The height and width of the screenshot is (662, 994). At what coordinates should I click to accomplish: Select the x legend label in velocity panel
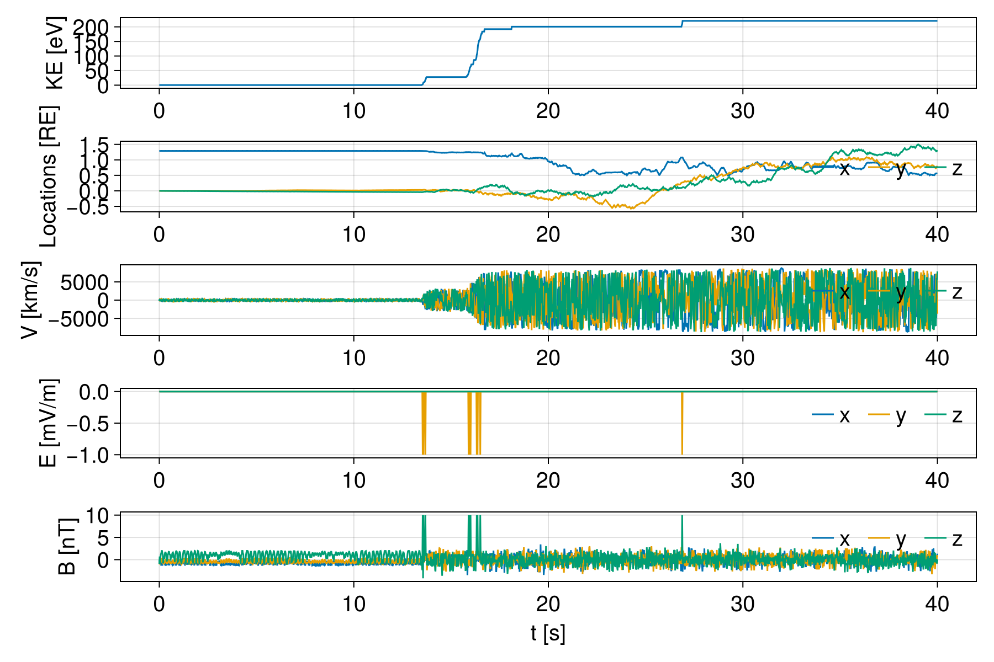[x=844, y=292]
